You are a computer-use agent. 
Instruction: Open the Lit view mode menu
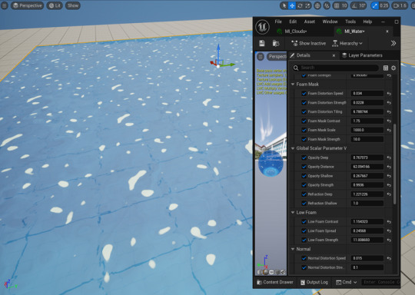point(55,5)
